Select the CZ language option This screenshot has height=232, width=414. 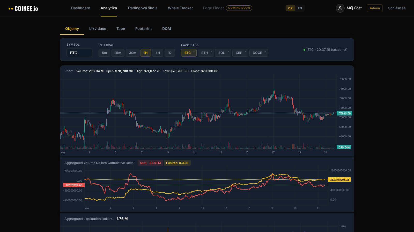(x=290, y=8)
